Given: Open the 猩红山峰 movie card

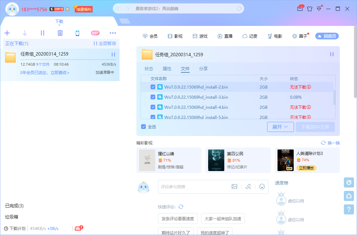Looking at the screenshot, I should [x=169, y=160].
